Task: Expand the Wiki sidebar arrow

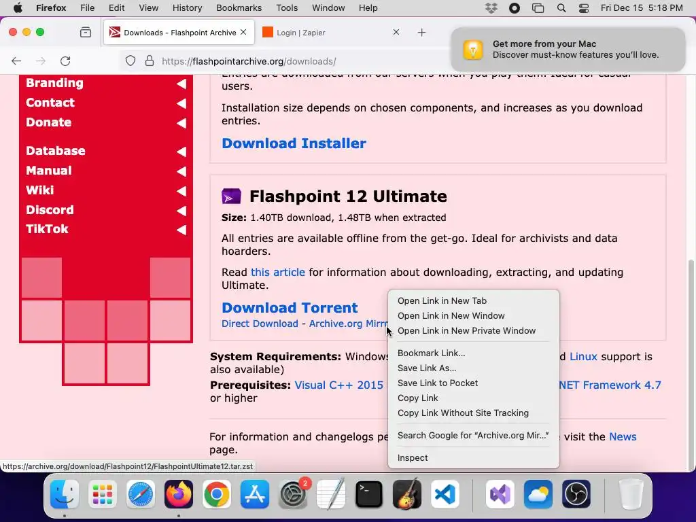Action: pyautogui.click(x=181, y=191)
